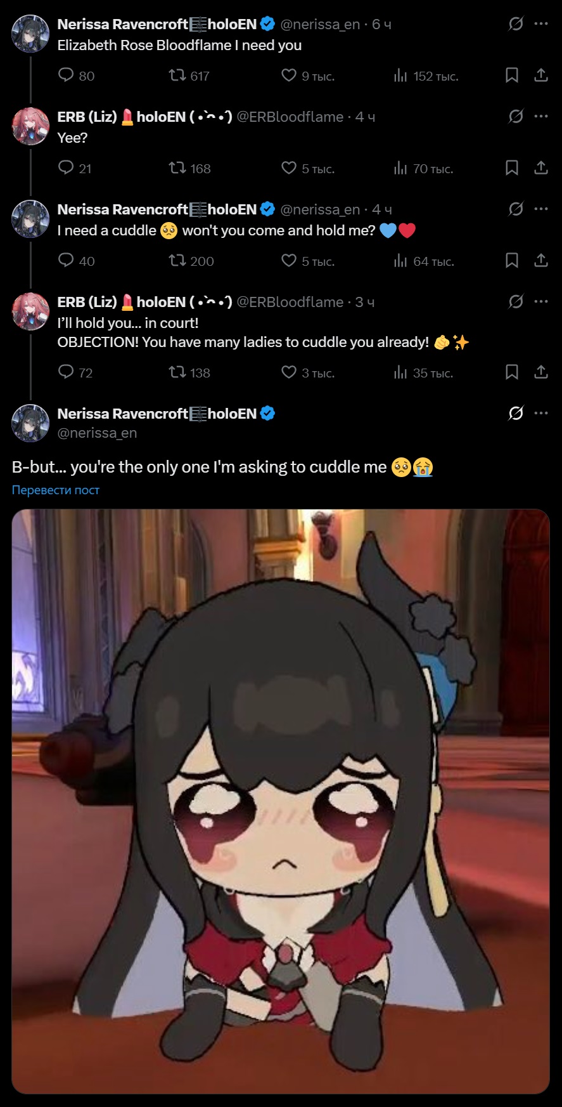This screenshot has height=1107, width=562.
Task: Toggle like on the "Yee?" tweet
Action: coord(307,168)
